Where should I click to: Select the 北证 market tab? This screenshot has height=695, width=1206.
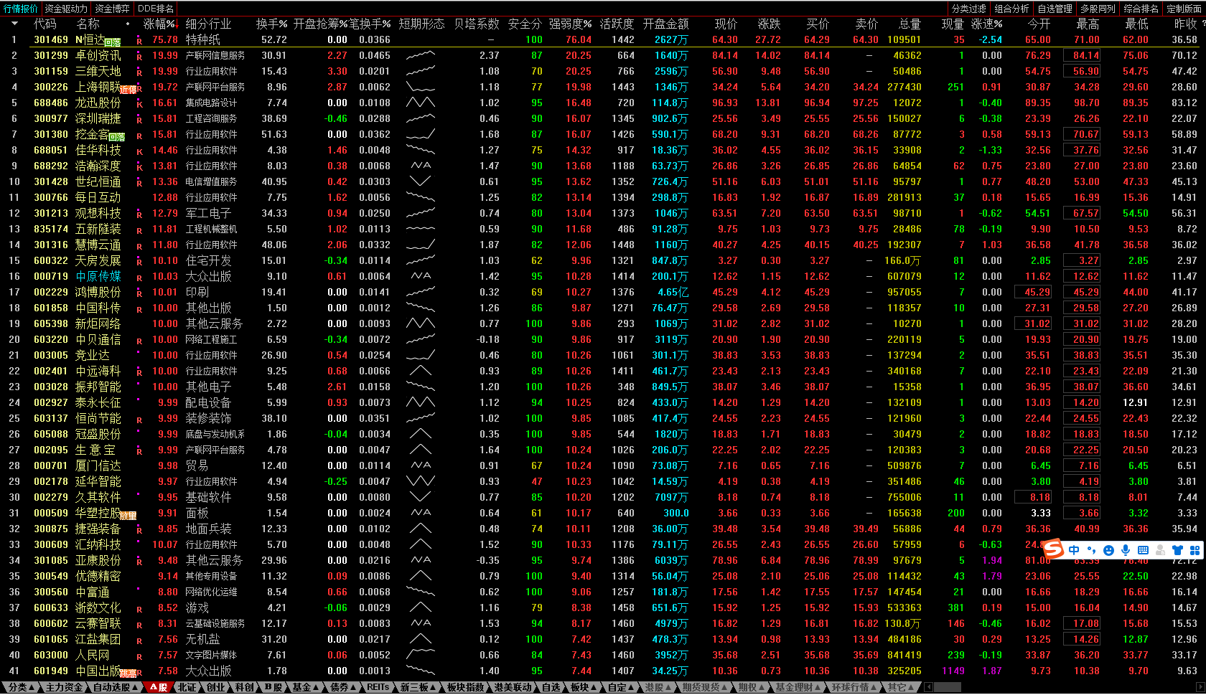point(187,687)
